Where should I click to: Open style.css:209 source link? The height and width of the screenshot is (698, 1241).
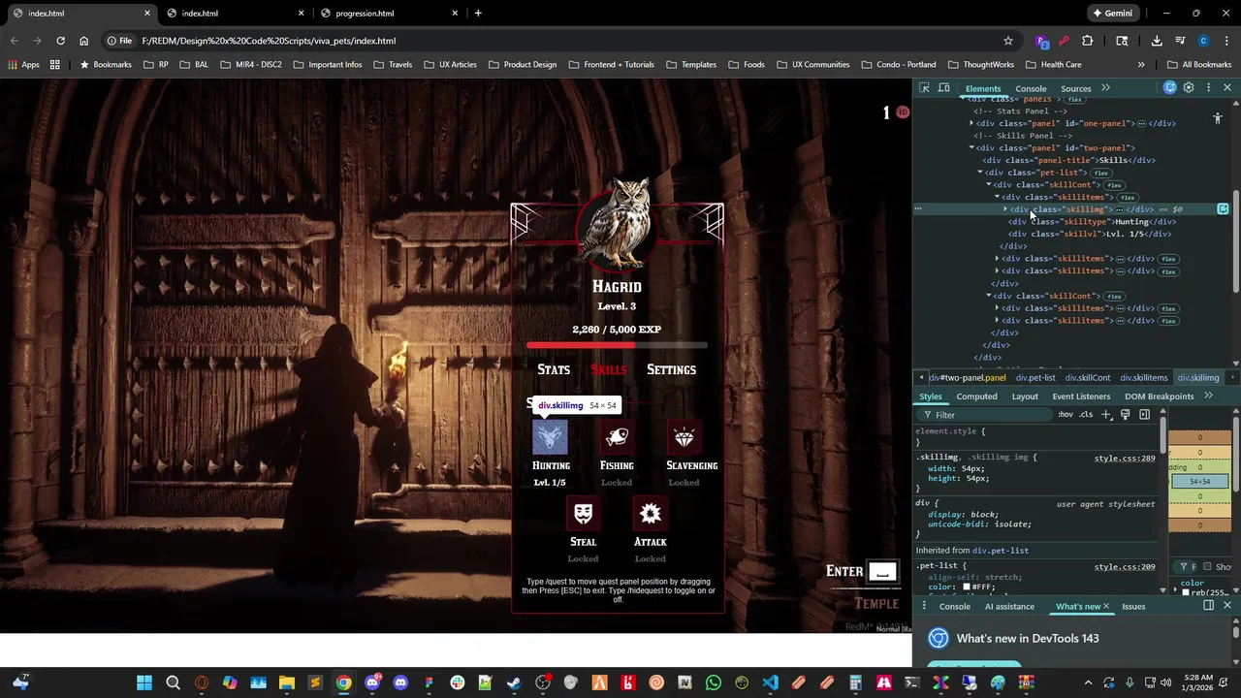[1125, 567]
